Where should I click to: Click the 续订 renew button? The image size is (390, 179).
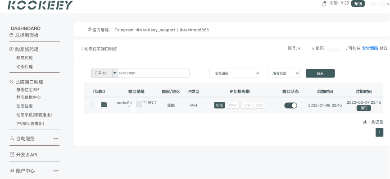pos(363,108)
